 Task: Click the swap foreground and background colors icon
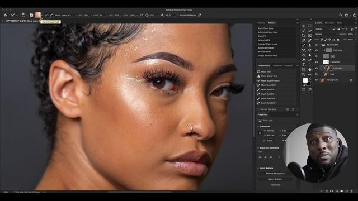[309, 79]
